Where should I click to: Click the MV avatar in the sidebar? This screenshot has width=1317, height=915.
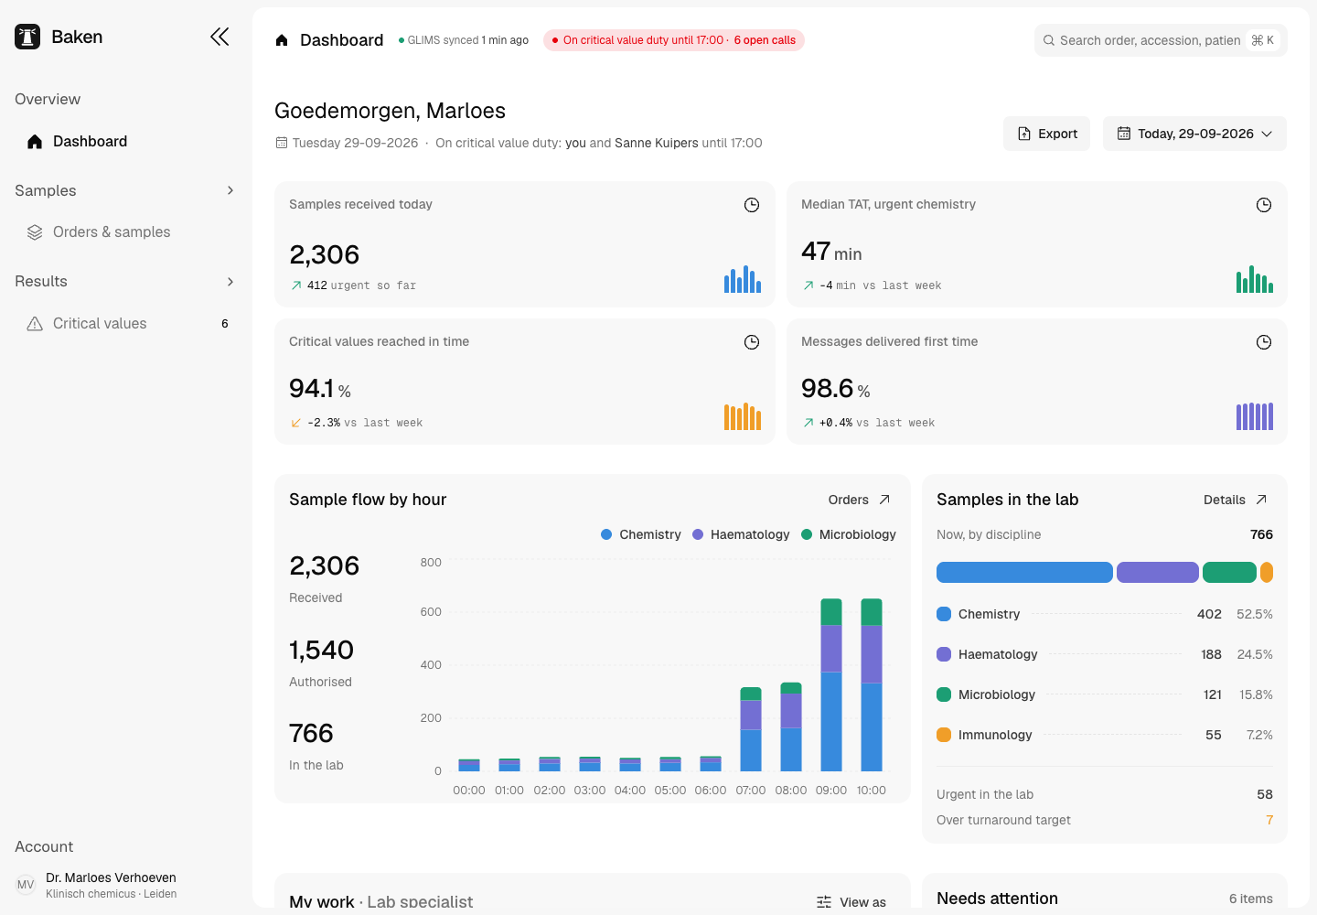26,885
